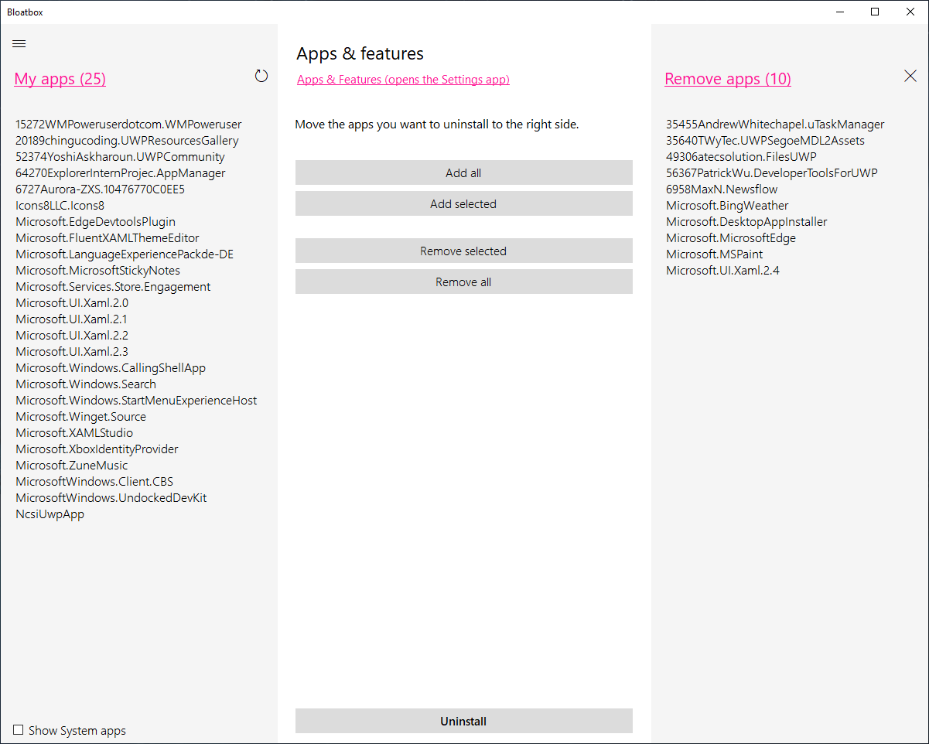Click the Remove all button
929x744 pixels.
click(463, 282)
